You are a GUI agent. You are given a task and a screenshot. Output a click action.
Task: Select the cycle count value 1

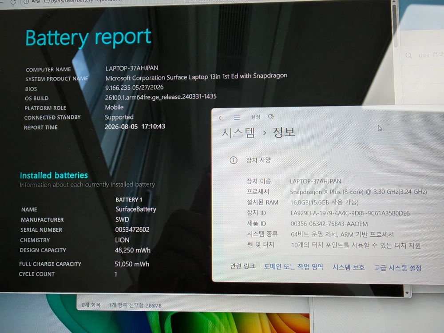tap(115, 274)
